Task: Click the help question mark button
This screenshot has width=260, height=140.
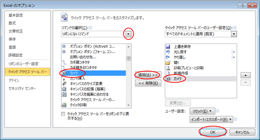Action: [x=242, y=5]
